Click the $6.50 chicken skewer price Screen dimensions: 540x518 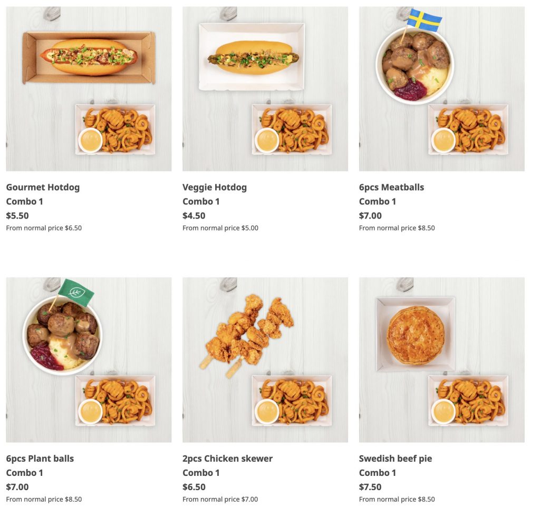194,487
